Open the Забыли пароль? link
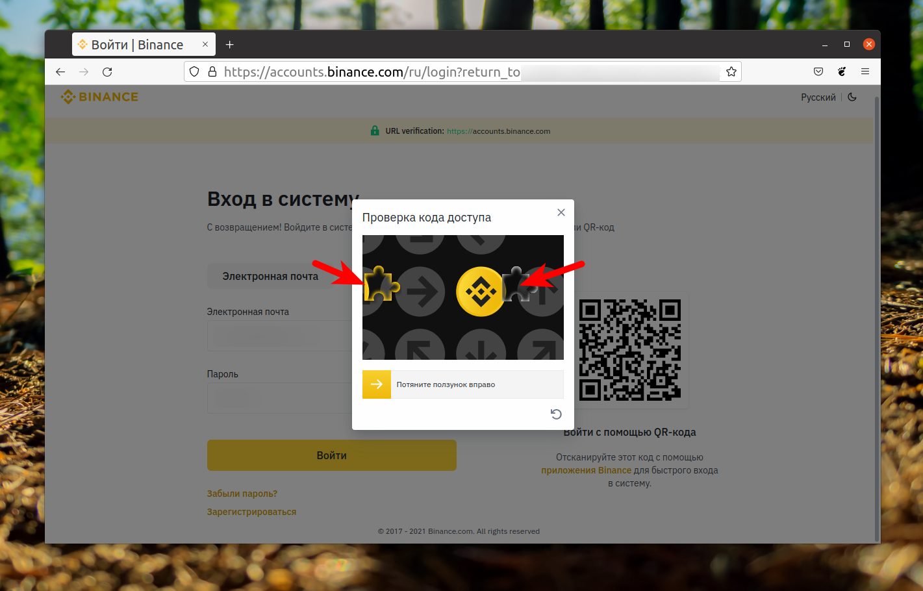Viewport: 923px width, 591px height. pyautogui.click(x=242, y=494)
